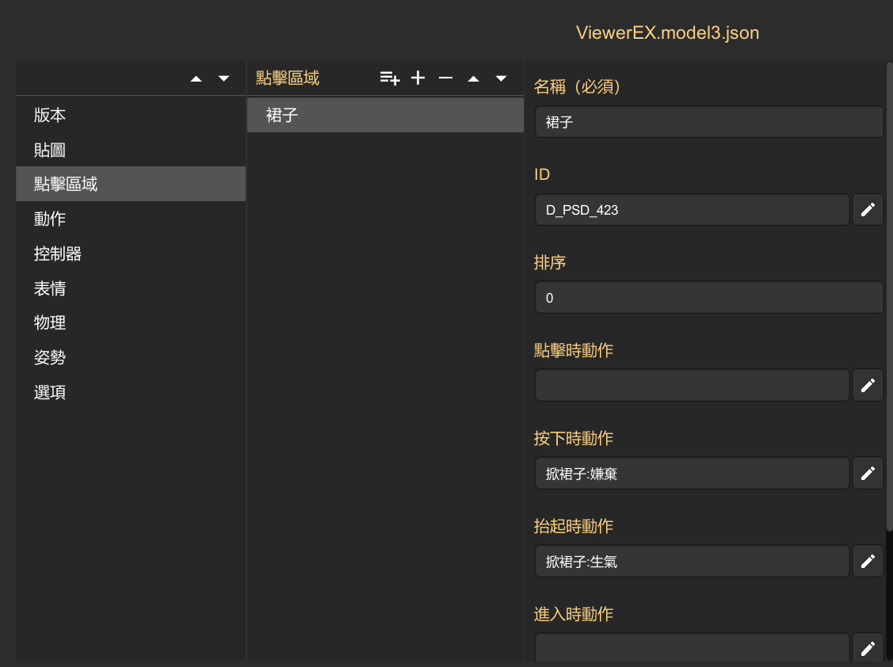Click the 名稱 input field containing 裙子
893x667 pixels.
[x=708, y=123]
